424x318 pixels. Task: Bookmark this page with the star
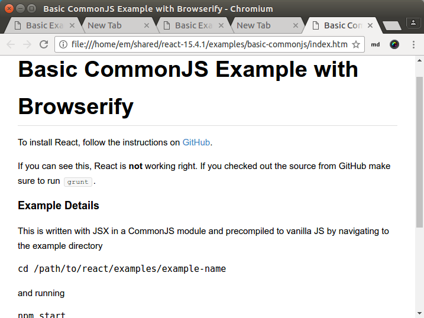[x=356, y=44]
